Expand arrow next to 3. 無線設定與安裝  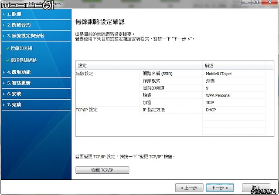(4, 36)
